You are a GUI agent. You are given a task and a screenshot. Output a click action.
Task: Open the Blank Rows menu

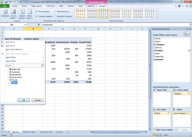click(30, 14)
